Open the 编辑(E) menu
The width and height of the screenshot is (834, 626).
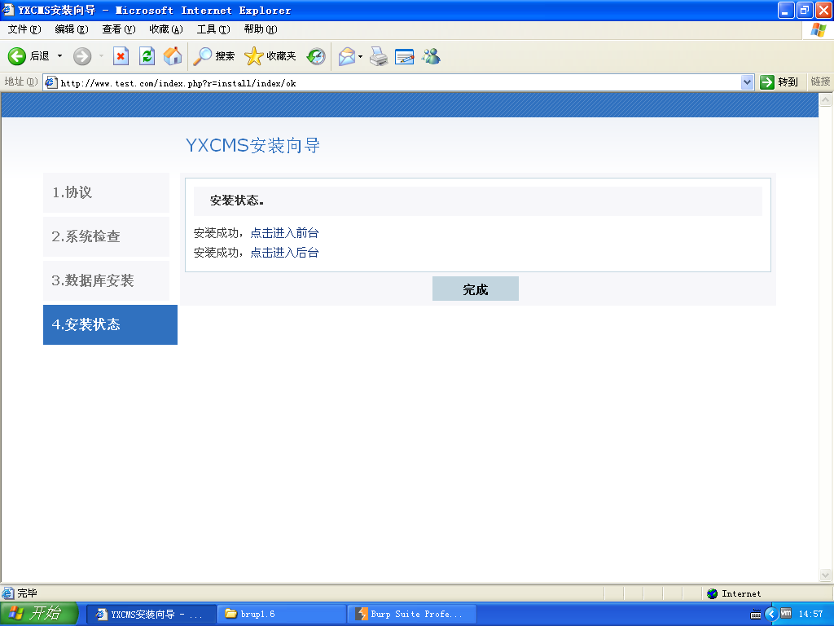tap(72, 29)
